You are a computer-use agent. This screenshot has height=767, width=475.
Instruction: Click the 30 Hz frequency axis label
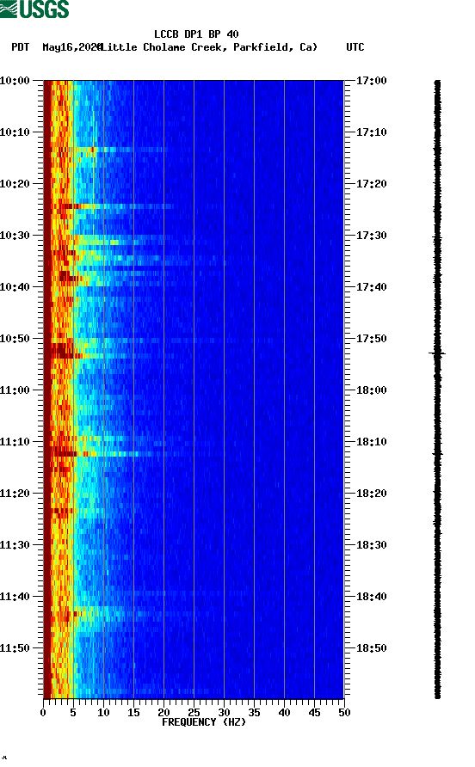click(224, 713)
